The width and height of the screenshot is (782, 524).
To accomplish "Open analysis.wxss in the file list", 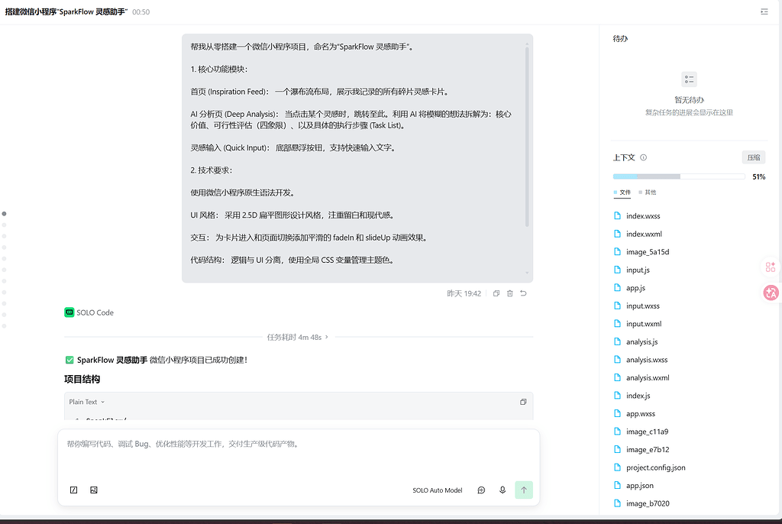I will pyautogui.click(x=647, y=360).
